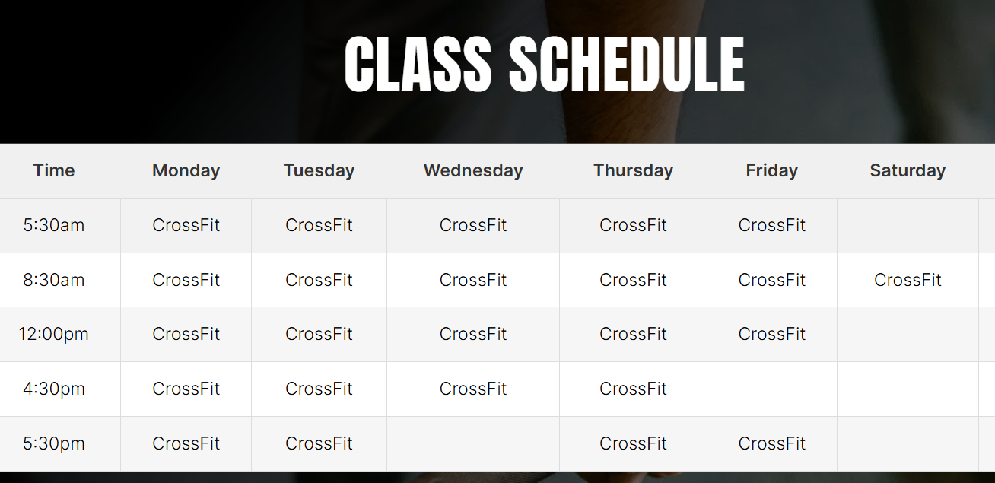Screen dimensions: 995x483
Task: Select the 5:30pm time cell
Action: 54,443
